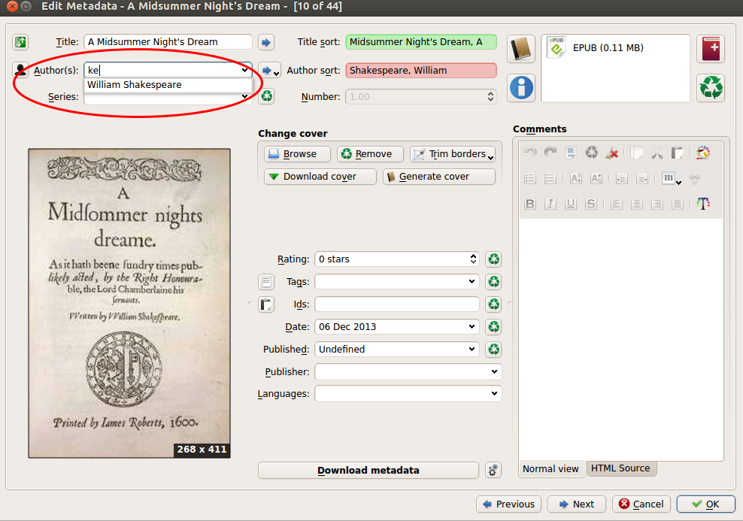743x521 pixels.
Task: Decrease indentation in comments toolbar
Action: tap(642, 179)
